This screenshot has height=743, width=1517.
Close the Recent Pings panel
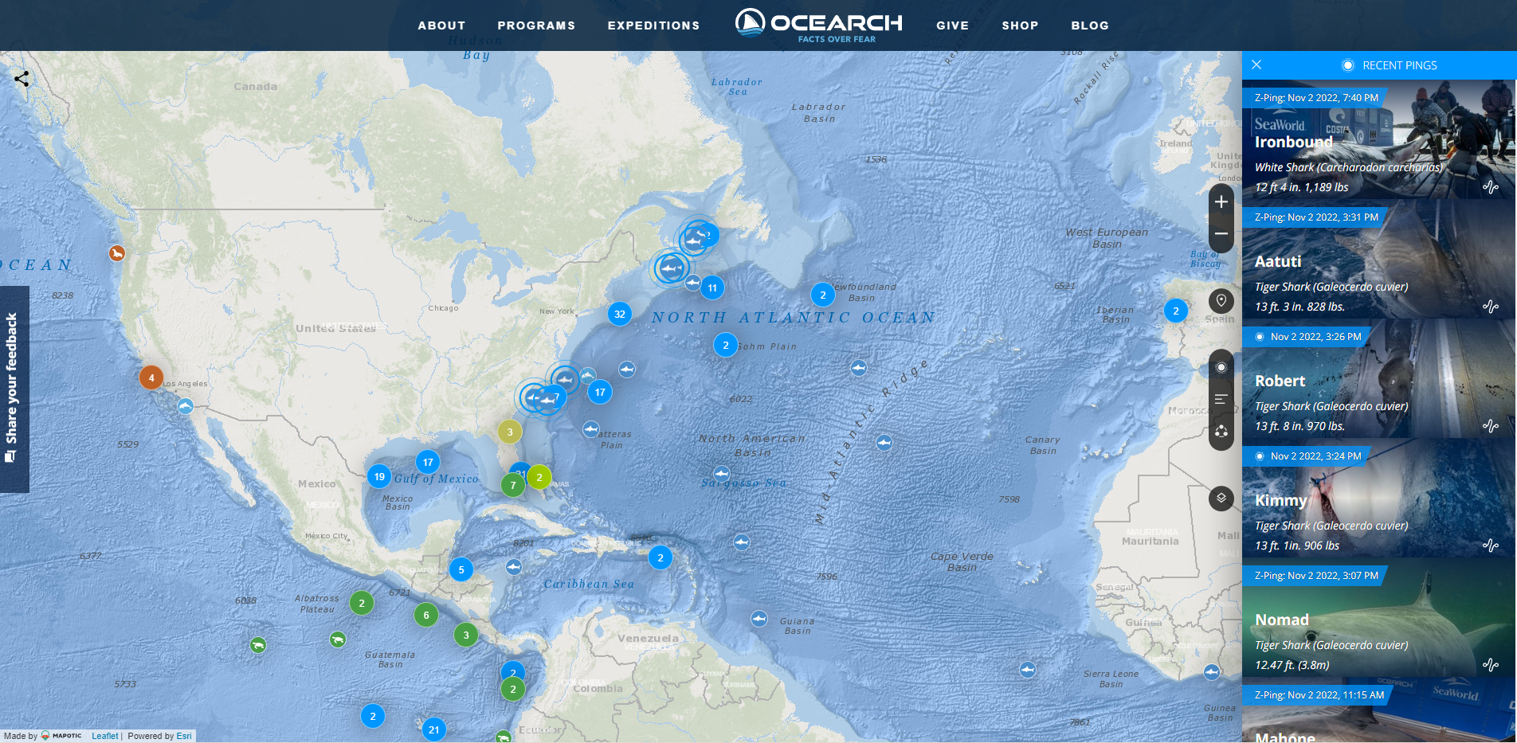pos(1256,65)
